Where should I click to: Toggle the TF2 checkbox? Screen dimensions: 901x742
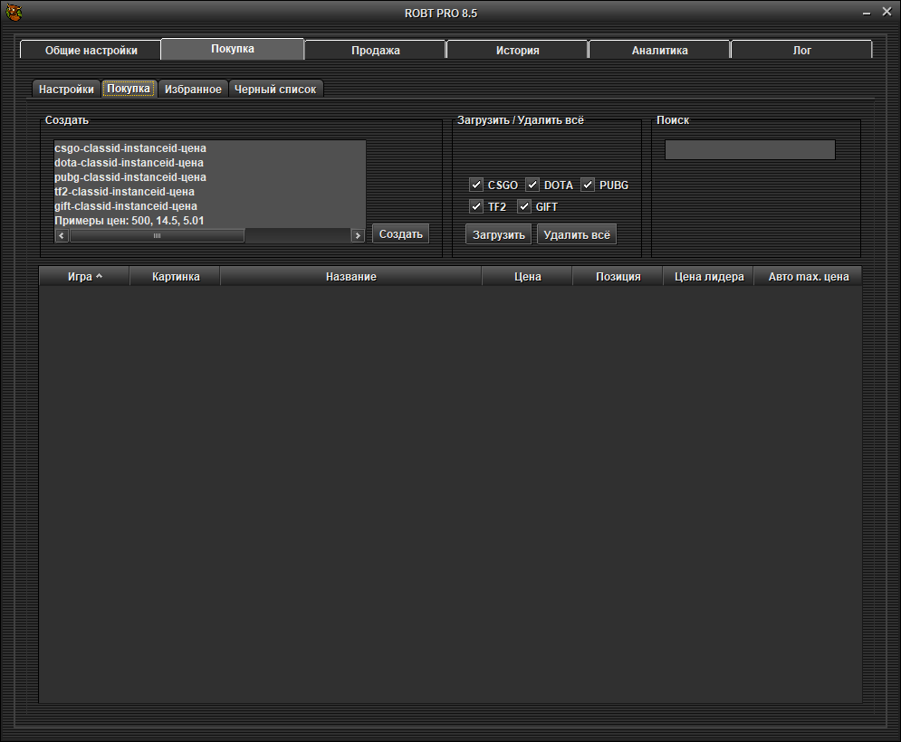click(x=476, y=206)
